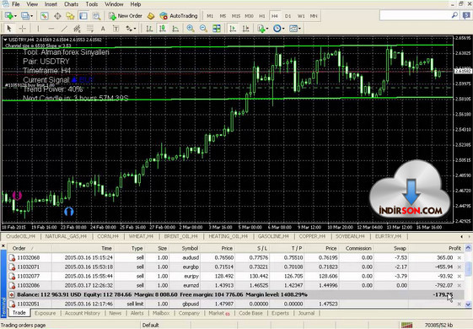Select the trendline drawing tool
The height and width of the screenshot is (329, 473).
point(64,29)
